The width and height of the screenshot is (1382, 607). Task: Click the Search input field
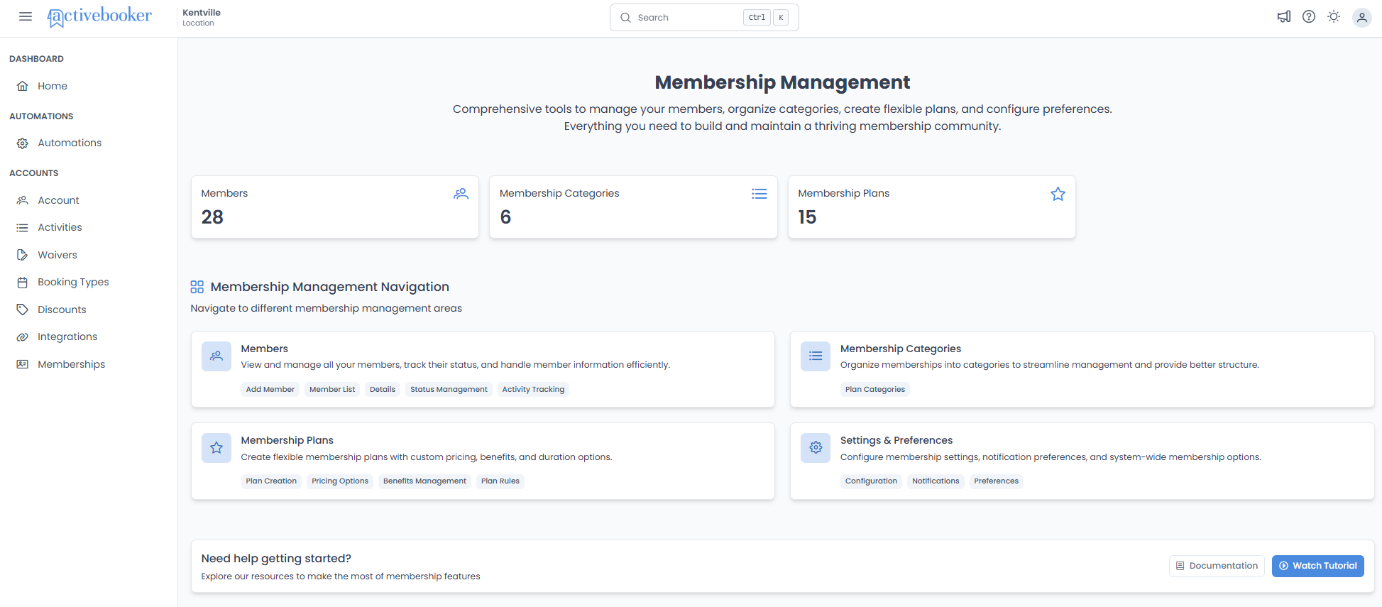pyautogui.click(x=704, y=18)
